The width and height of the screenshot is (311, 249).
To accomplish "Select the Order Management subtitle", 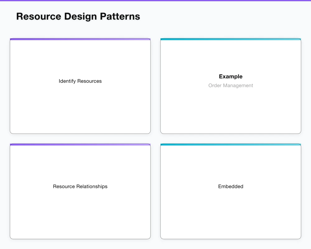I will tap(230, 85).
